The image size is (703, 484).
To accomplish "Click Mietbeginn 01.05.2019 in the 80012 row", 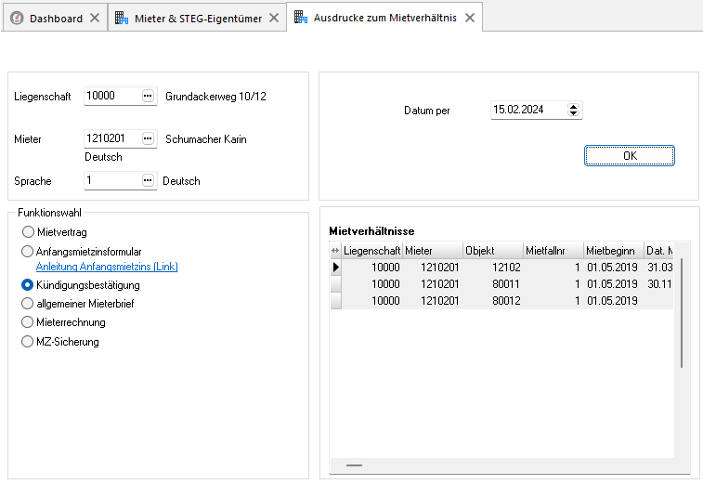I will [614, 301].
